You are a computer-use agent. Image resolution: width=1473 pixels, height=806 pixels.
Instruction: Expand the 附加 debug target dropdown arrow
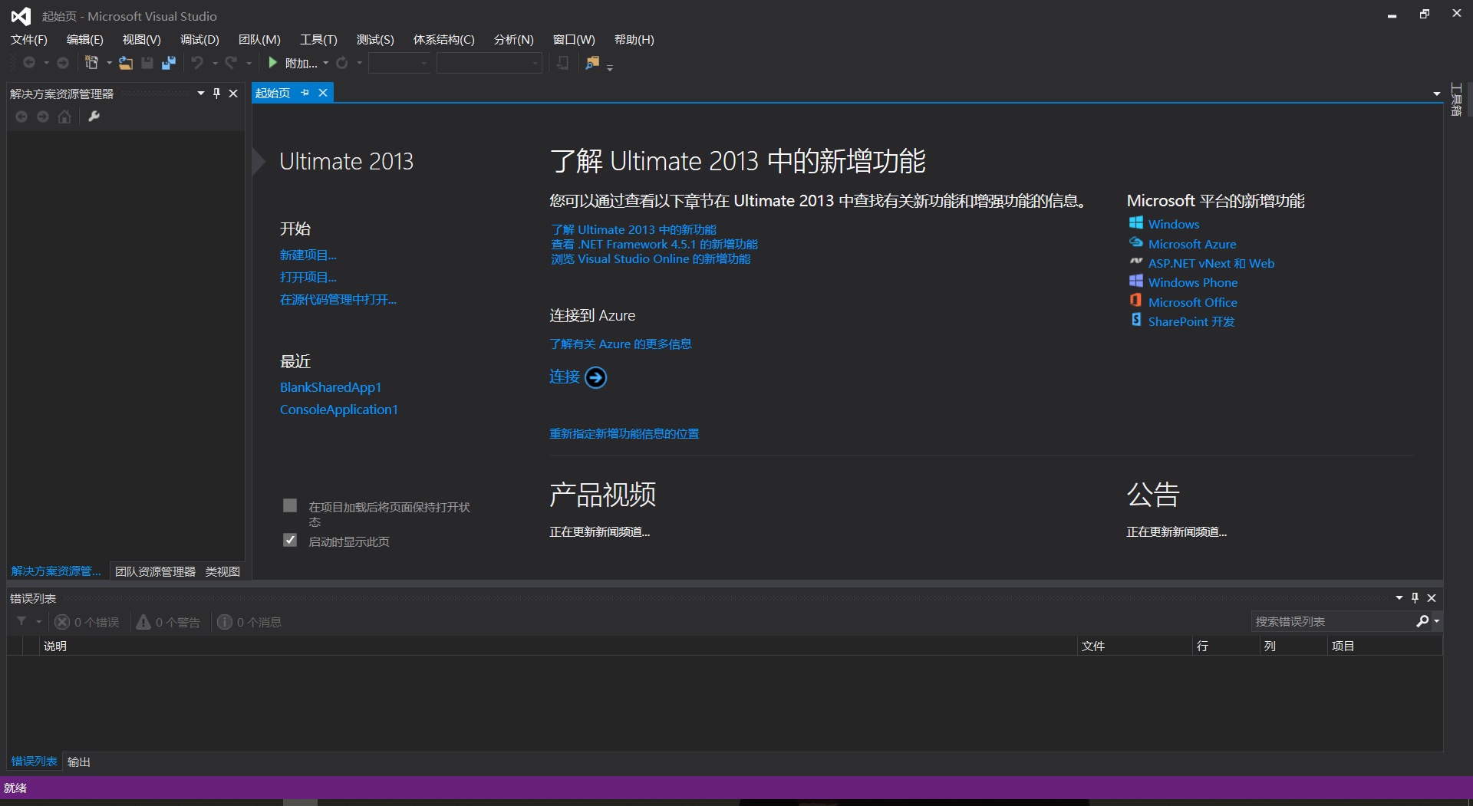[326, 63]
